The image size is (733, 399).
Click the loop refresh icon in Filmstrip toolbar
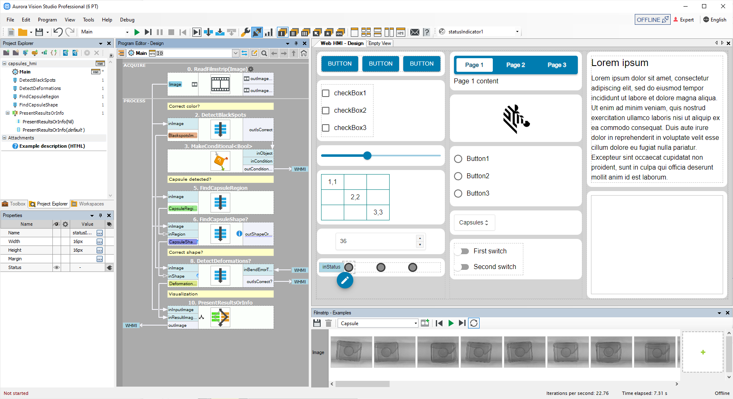[x=474, y=323]
